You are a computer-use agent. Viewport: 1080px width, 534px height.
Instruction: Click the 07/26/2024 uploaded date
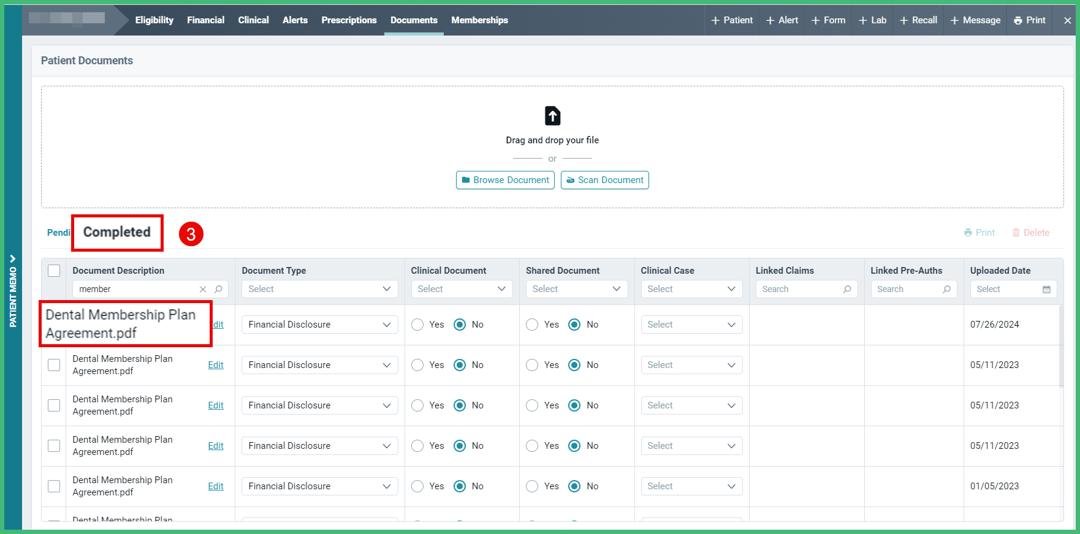(x=995, y=325)
